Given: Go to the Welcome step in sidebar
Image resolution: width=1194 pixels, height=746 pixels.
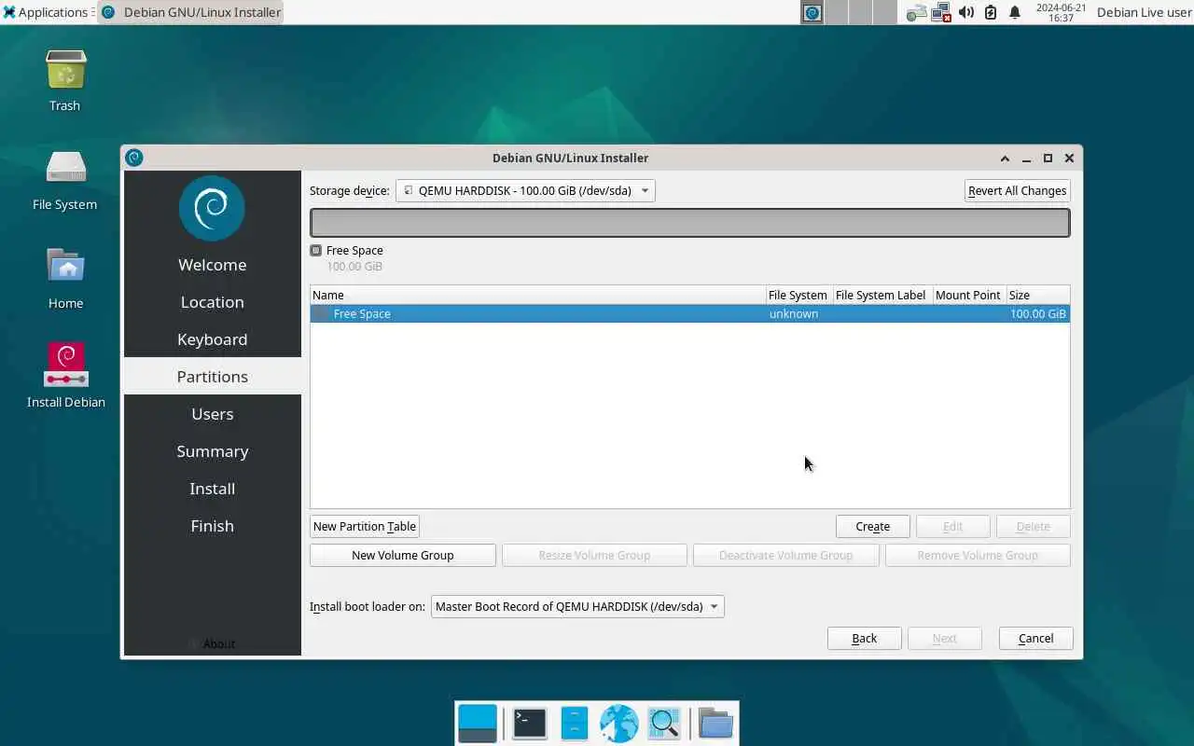Looking at the screenshot, I should tap(213, 265).
